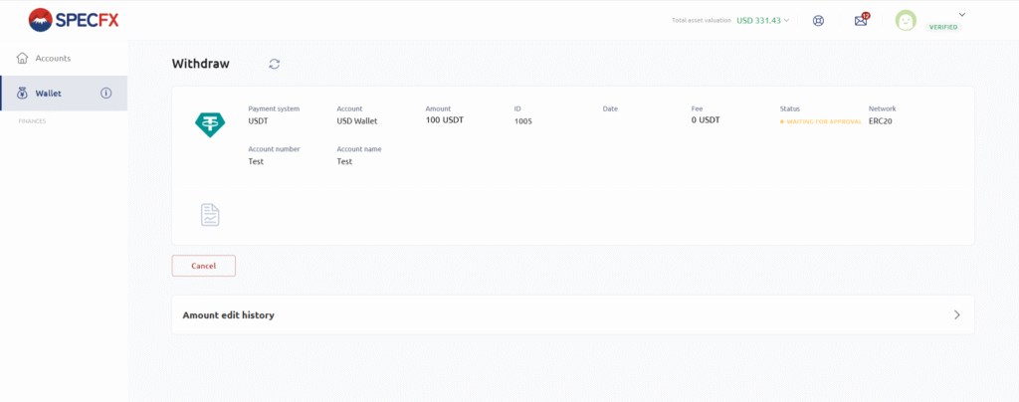Click the Tether USDT logo
Image resolution: width=1019 pixels, height=402 pixels.
pyautogui.click(x=209, y=123)
